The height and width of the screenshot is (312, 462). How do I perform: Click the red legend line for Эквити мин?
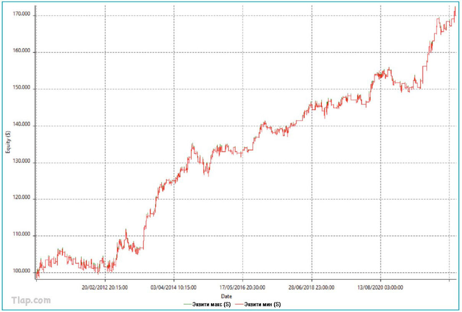[239, 305]
